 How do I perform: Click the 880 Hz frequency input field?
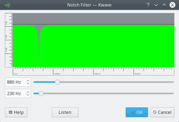click(x=18, y=82)
